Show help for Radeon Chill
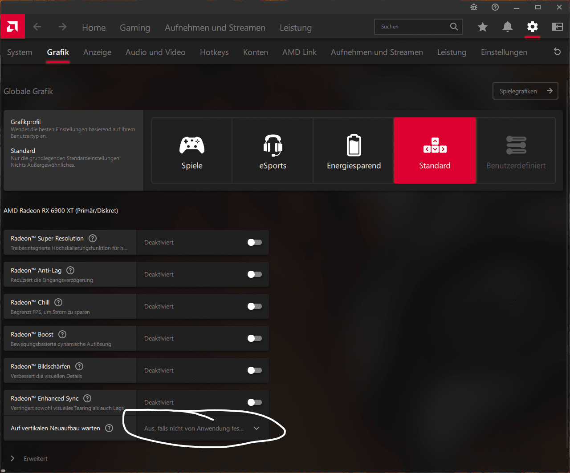The image size is (570, 473). click(x=58, y=302)
